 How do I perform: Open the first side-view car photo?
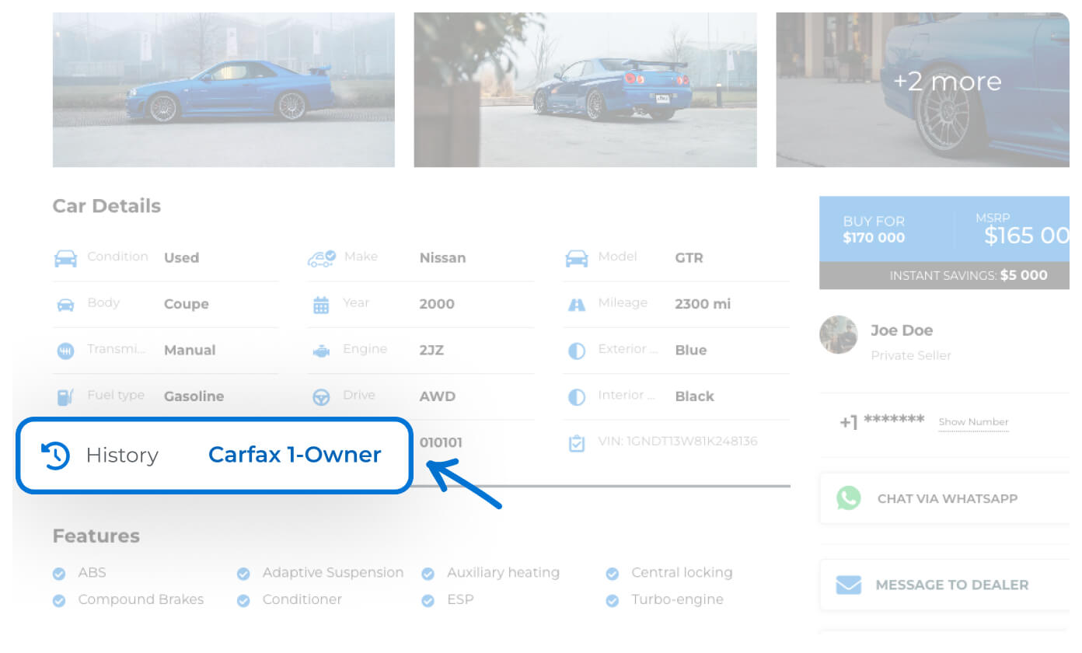point(223,89)
